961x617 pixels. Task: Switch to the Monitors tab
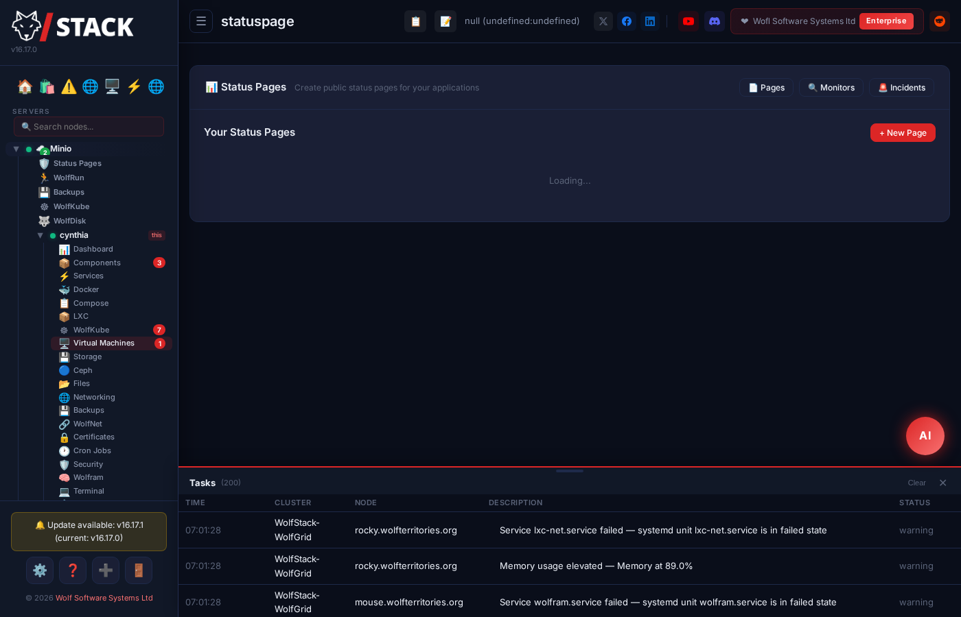pyautogui.click(x=831, y=88)
